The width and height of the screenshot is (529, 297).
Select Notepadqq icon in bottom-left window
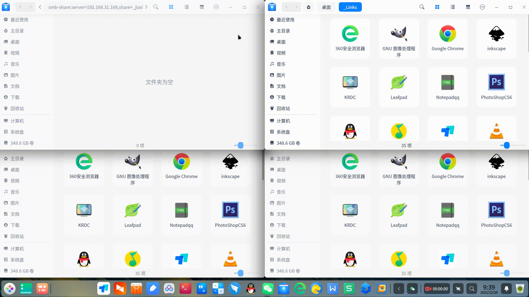181,210
